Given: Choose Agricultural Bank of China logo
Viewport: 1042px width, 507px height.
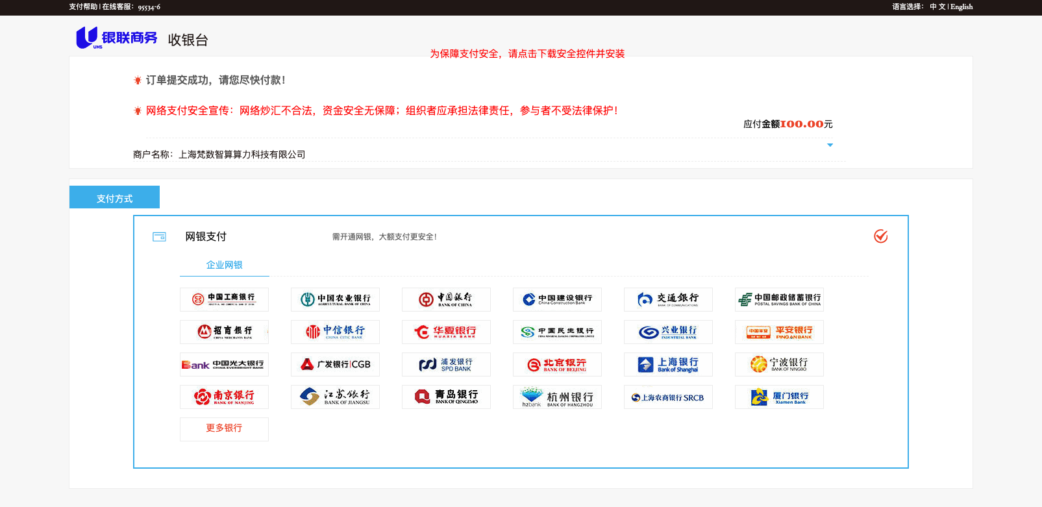Looking at the screenshot, I should [335, 299].
